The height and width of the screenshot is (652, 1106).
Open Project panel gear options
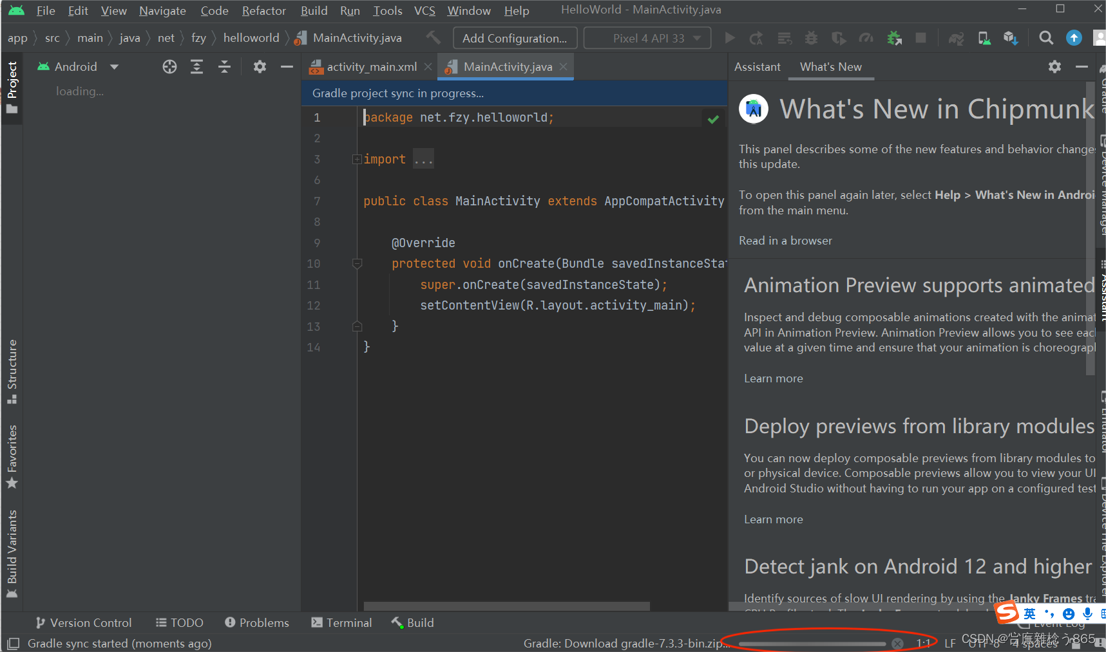click(260, 66)
